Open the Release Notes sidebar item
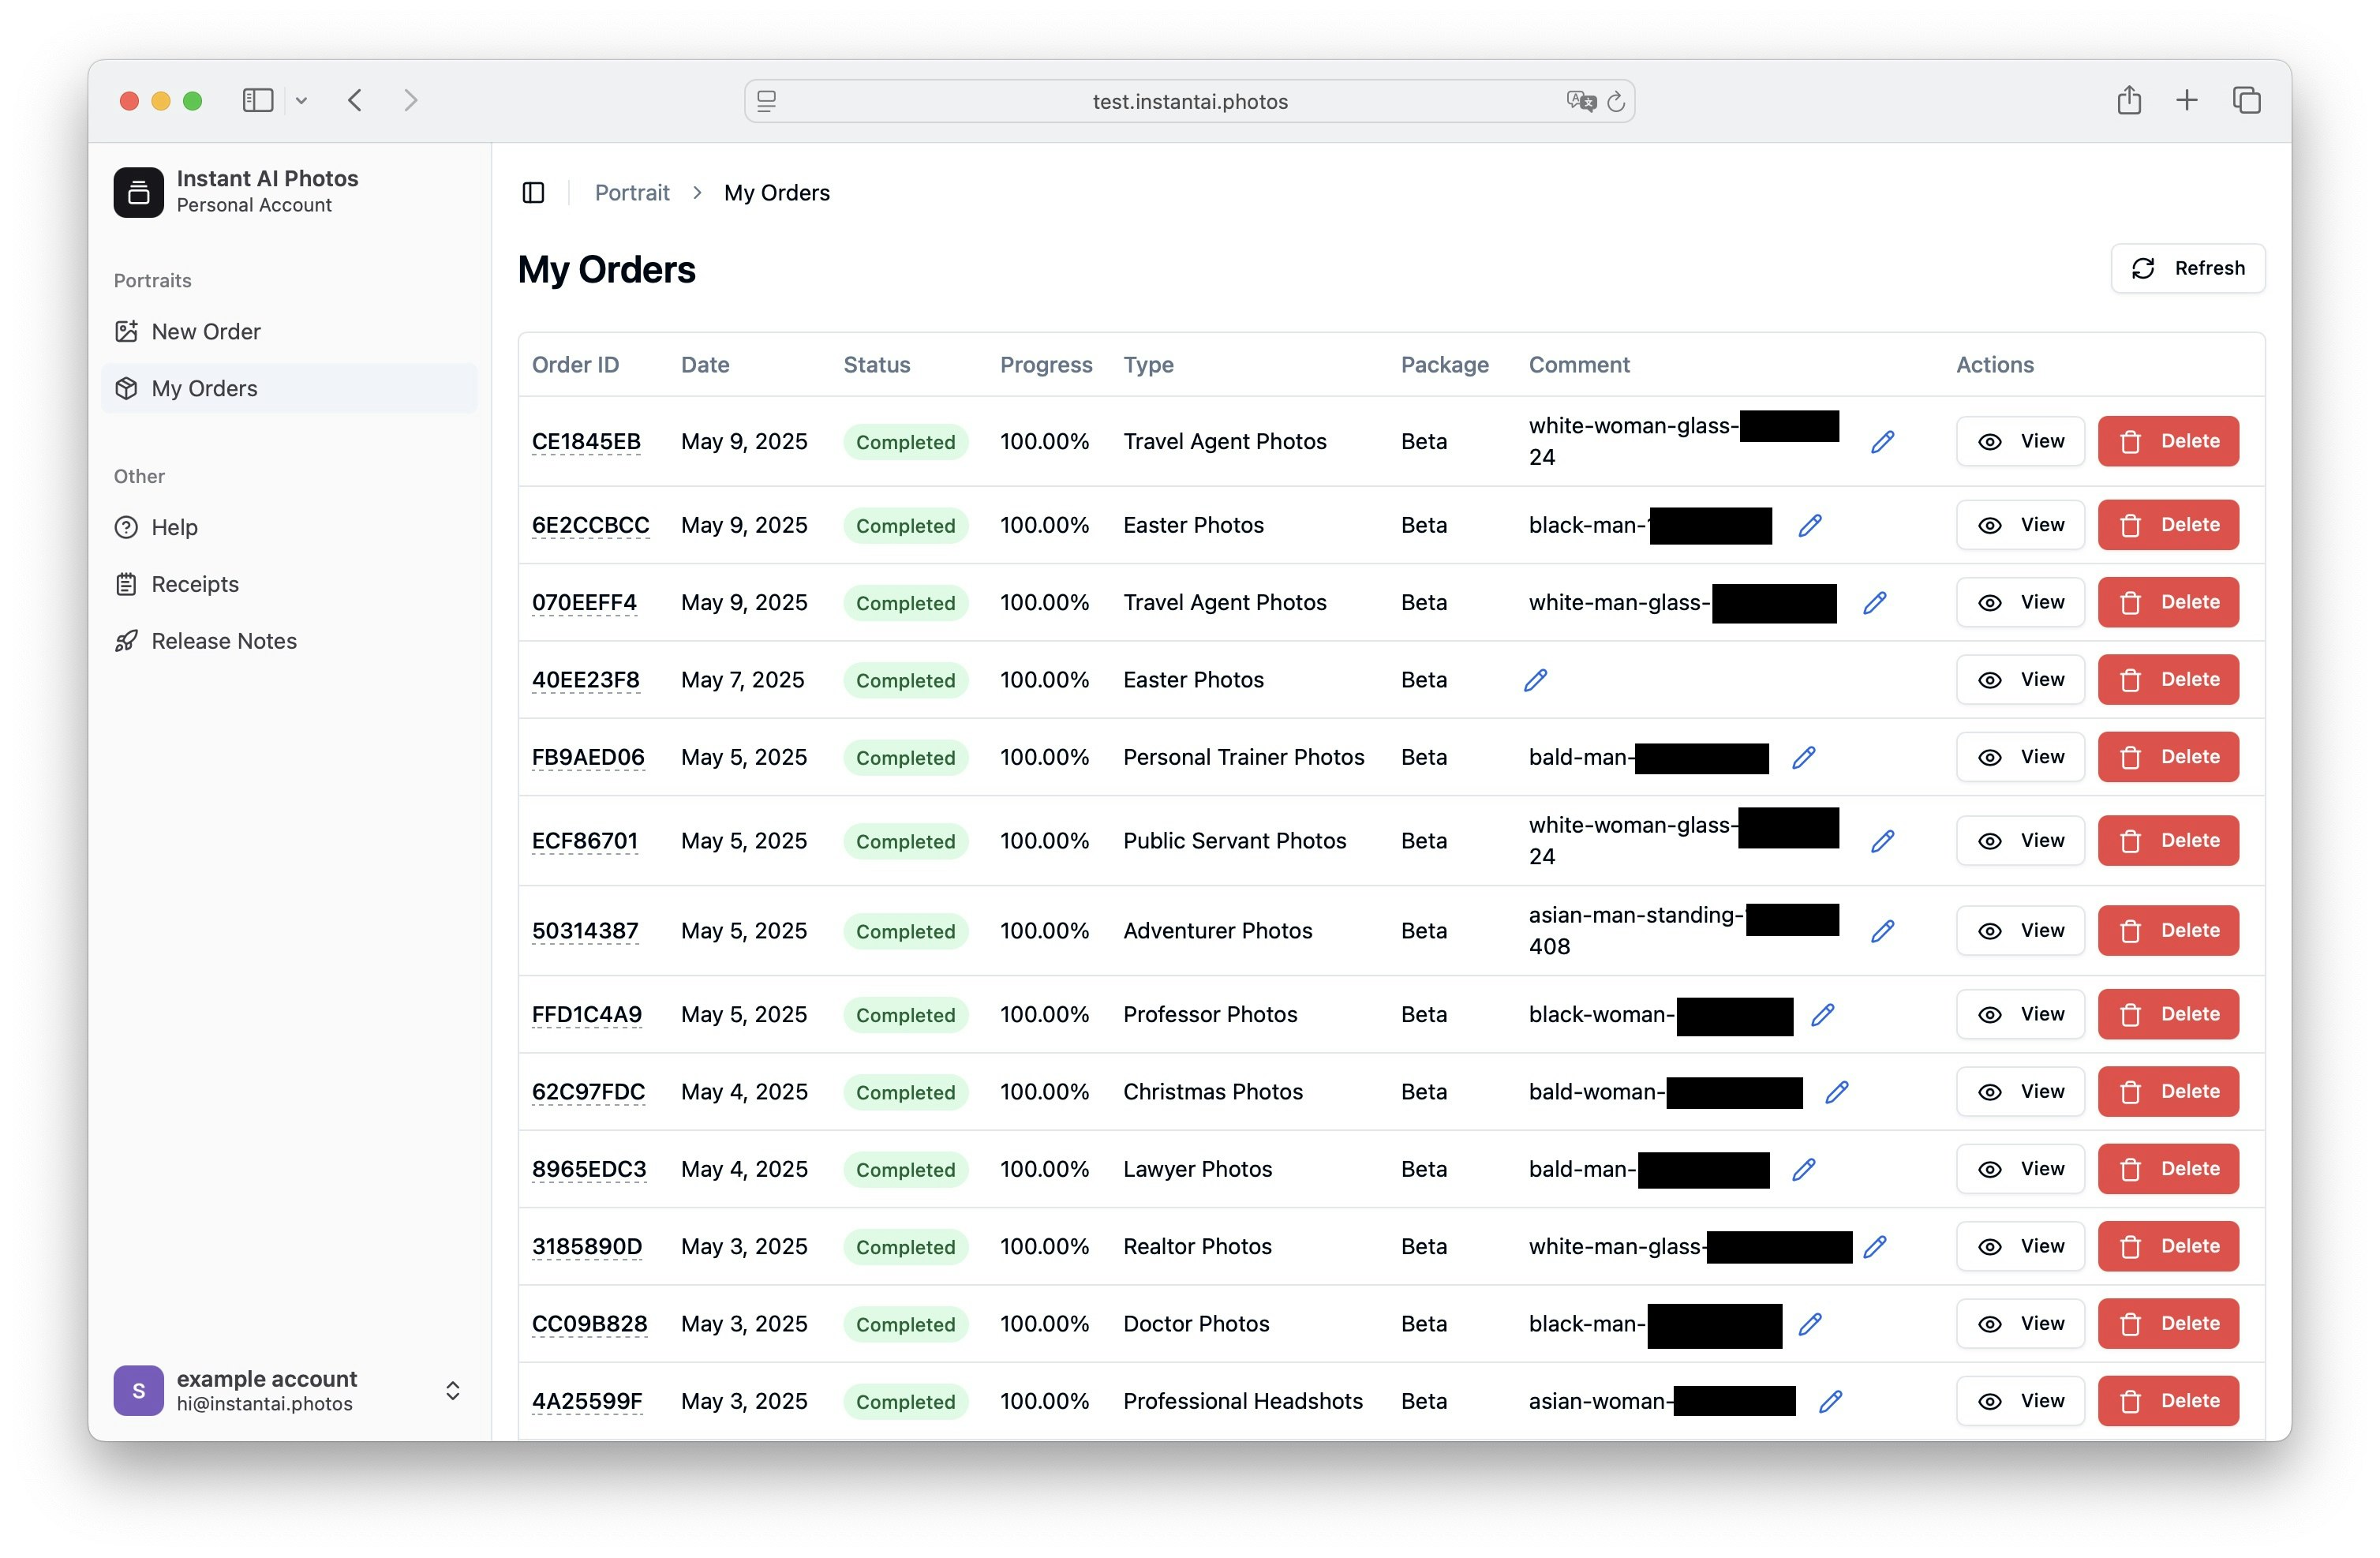 coord(224,641)
